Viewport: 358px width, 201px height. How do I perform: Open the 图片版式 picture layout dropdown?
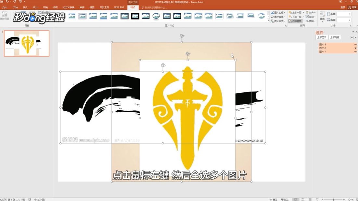[278, 21]
